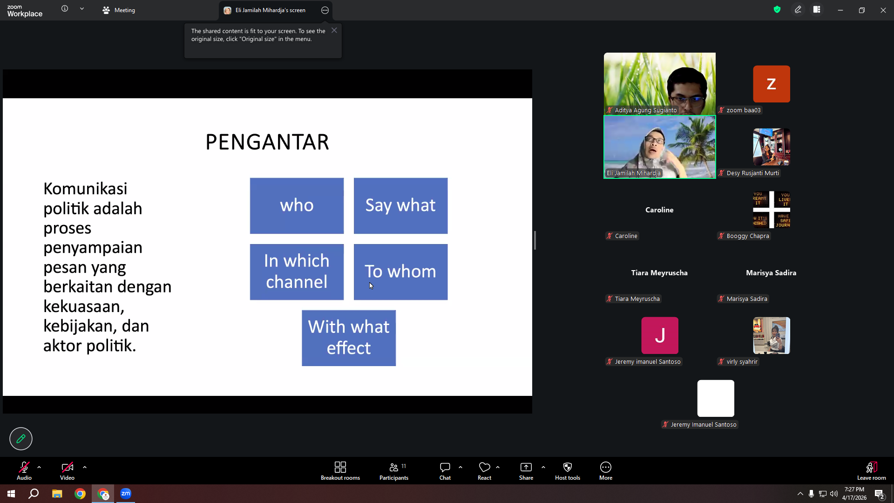Open the More options menu
The image size is (894, 503).
pyautogui.click(x=606, y=471)
